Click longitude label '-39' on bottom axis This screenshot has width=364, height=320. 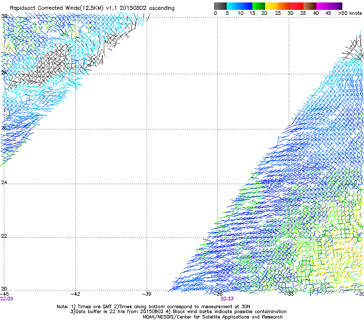pos(147,294)
